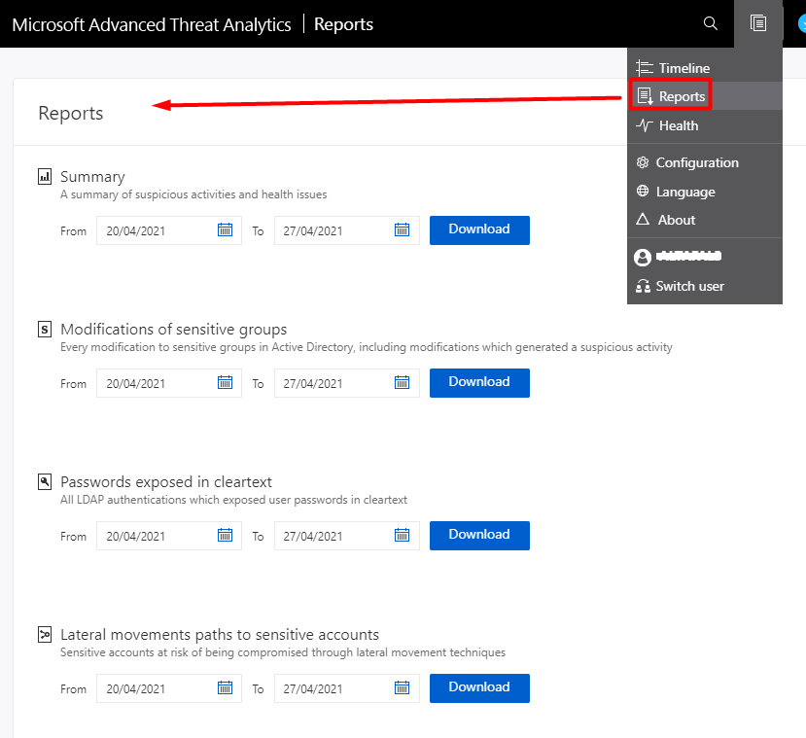The width and height of the screenshot is (806, 738).
Task: Open From calendar for Modifications of sensitive groups
Action: pyautogui.click(x=226, y=382)
